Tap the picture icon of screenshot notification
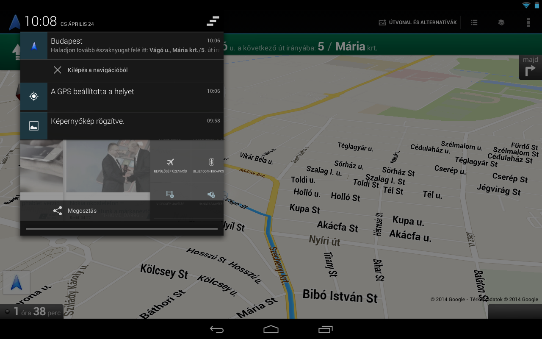542x339 pixels. (x=34, y=126)
